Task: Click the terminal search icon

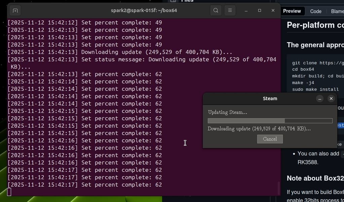Action: [216, 10]
